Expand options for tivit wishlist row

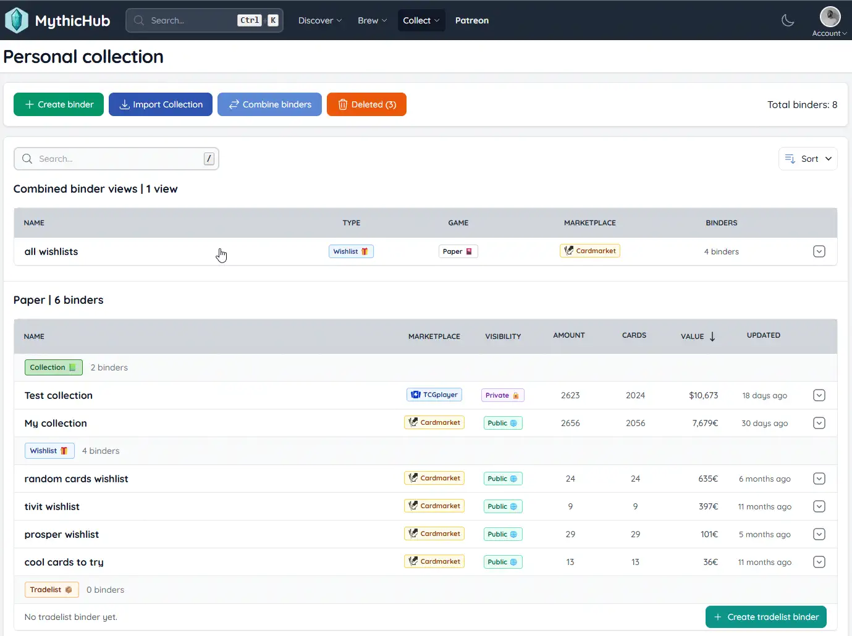(819, 506)
